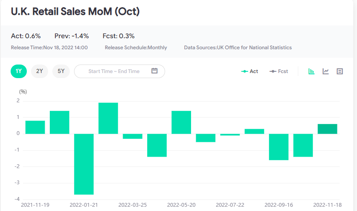357x211 pixels.
Task: Switch to bar chart view
Action: pos(311,71)
